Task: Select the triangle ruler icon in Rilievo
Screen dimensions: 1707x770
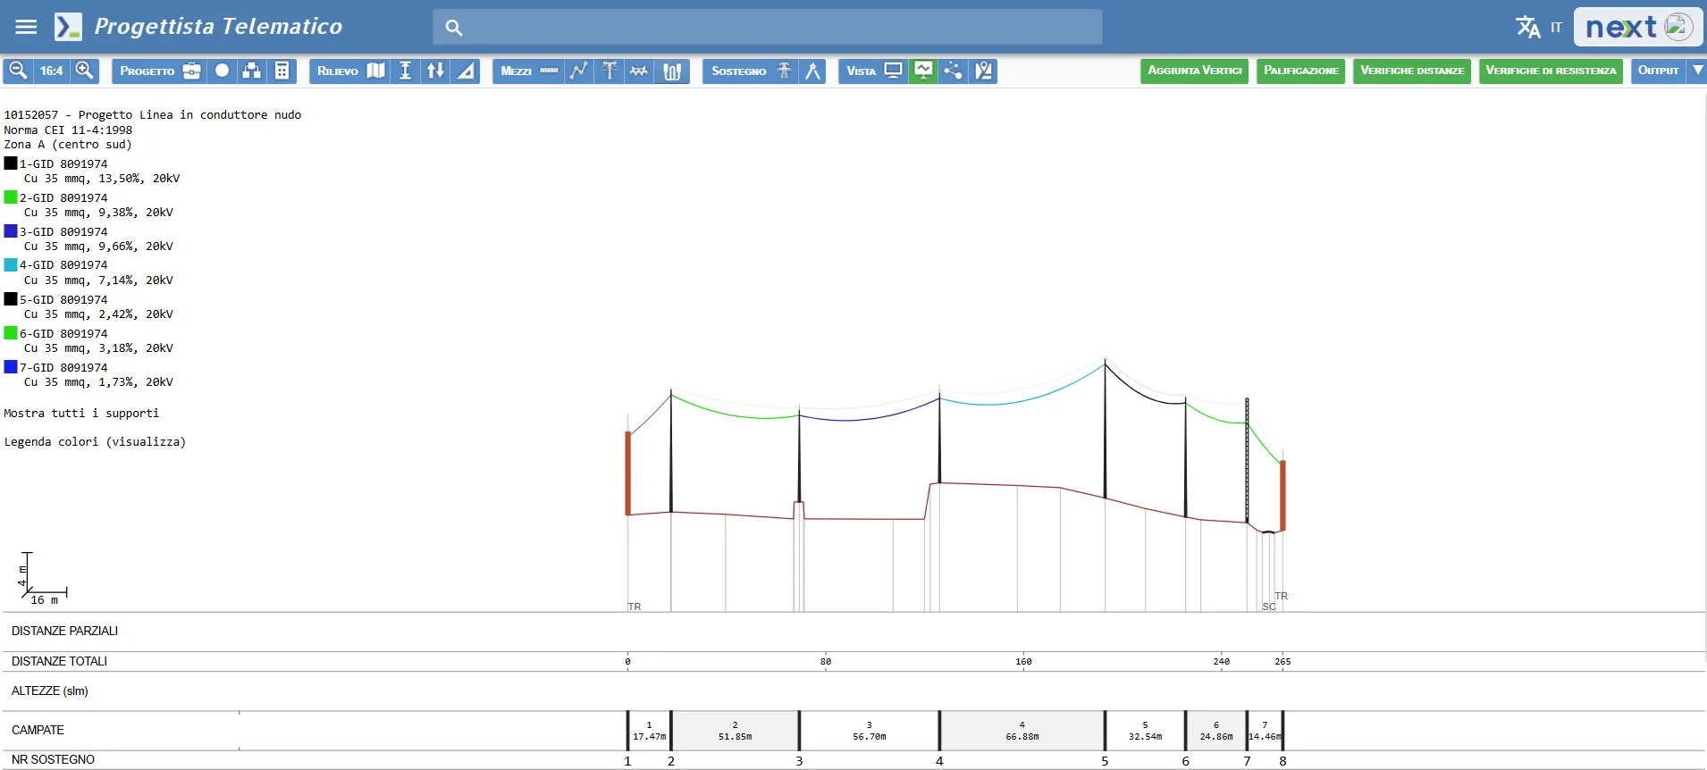Action: pos(466,71)
